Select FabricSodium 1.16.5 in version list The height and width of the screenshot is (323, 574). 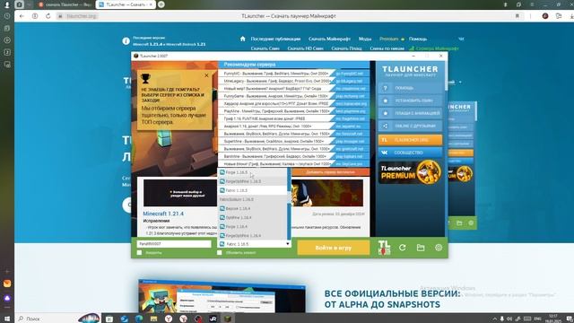pyautogui.click(x=253, y=199)
